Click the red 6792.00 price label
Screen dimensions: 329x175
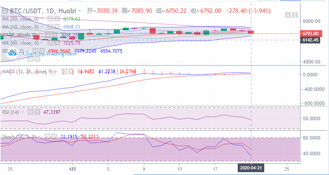[x=310, y=33]
